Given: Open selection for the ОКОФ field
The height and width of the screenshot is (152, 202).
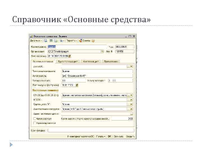Looking at the screenshot, I should pos(128,95).
